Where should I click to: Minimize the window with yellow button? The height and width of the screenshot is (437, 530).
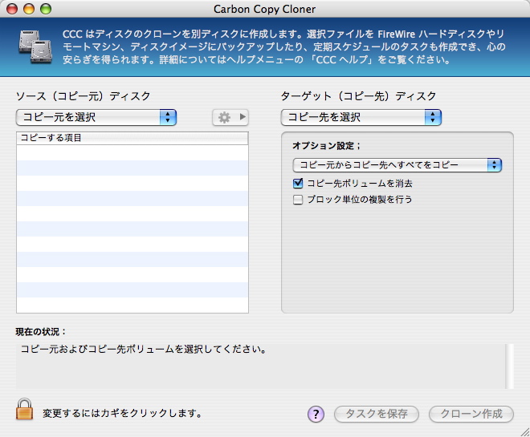29,9
